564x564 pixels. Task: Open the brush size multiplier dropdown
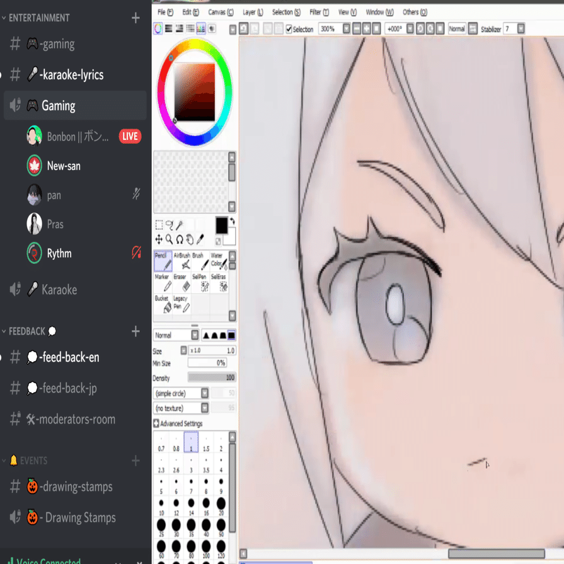pos(183,350)
